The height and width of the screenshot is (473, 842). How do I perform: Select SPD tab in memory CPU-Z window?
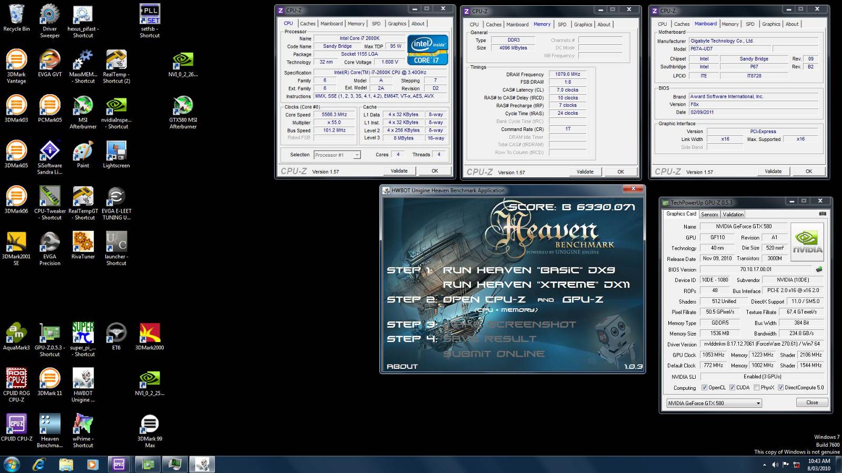pos(562,25)
